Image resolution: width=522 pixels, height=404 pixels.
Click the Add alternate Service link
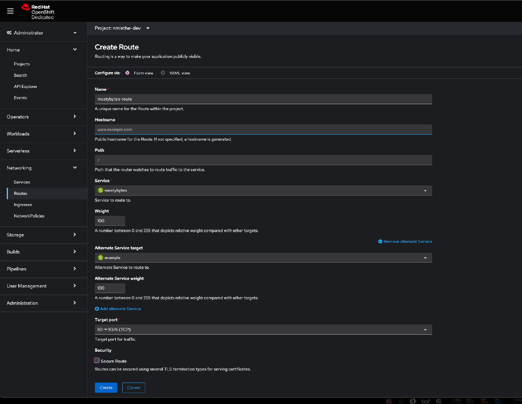(x=120, y=309)
